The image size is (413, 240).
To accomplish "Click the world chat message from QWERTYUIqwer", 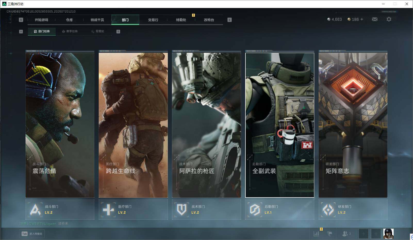I will (x=44, y=224).
